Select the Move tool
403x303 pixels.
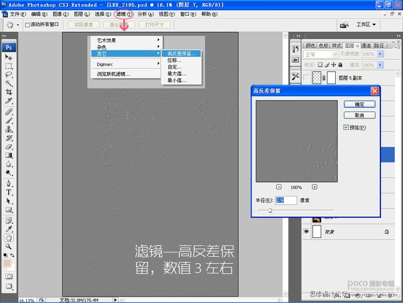click(9, 57)
